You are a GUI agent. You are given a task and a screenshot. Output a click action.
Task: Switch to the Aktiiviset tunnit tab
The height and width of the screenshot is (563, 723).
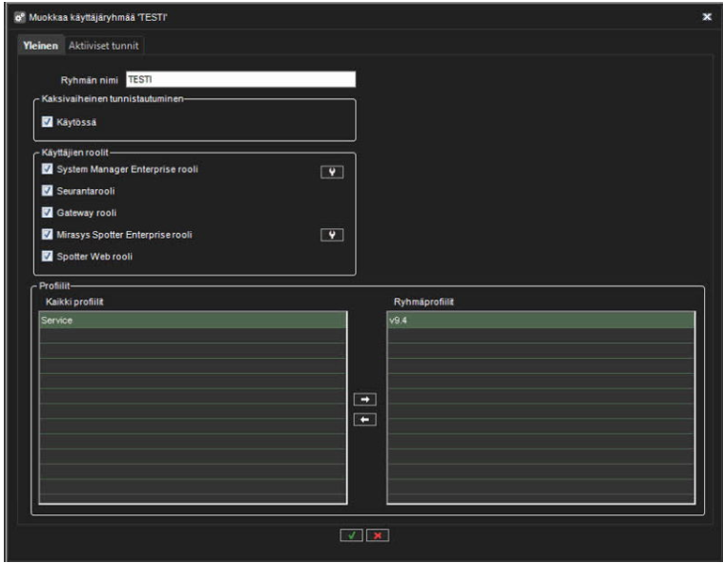[x=105, y=46]
